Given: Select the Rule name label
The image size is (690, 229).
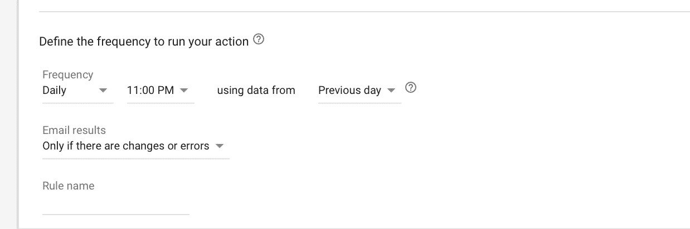Looking at the screenshot, I should click(69, 186).
